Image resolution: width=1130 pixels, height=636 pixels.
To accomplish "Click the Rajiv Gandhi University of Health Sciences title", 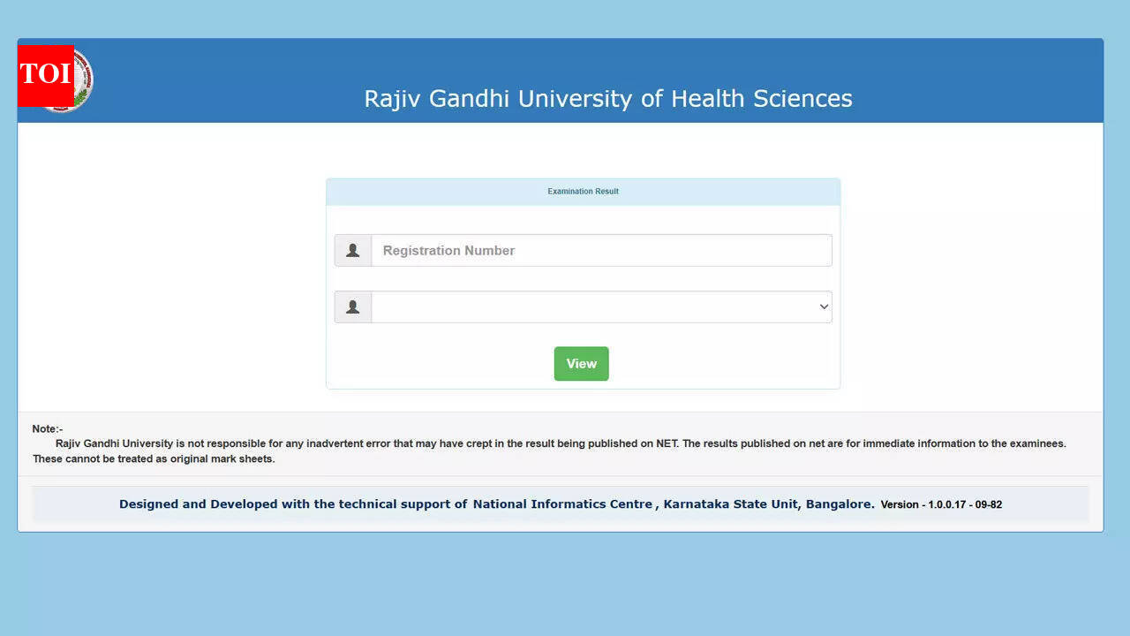I will pos(608,98).
